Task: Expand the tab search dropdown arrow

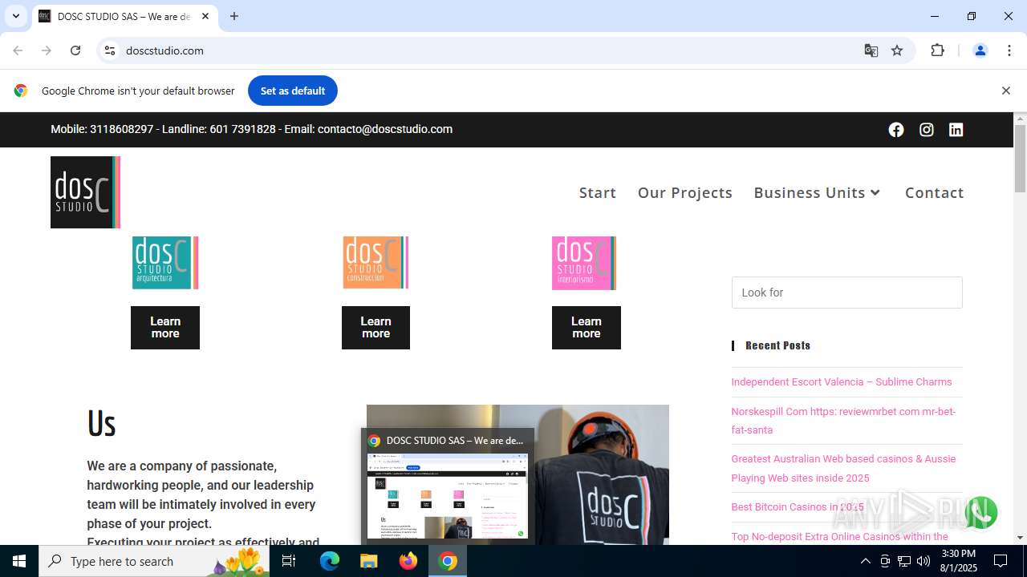Action: (x=15, y=16)
